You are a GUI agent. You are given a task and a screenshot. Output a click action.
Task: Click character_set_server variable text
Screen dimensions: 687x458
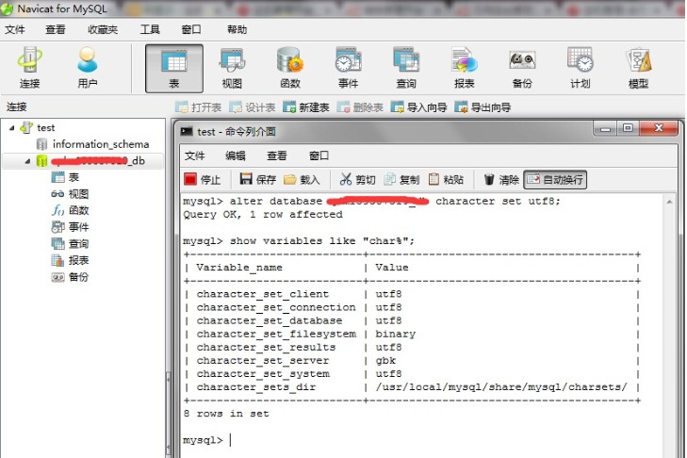pyautogui.click(x=262, y=361)
